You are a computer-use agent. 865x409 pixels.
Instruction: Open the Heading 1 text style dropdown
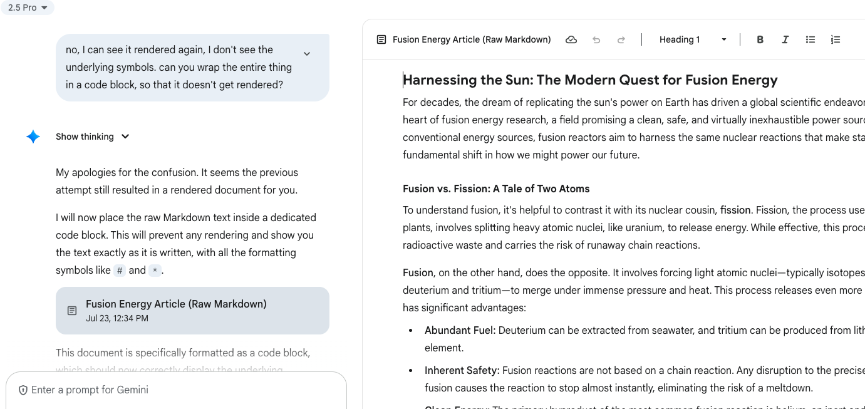pyautogui.click(x=692, y=39)
